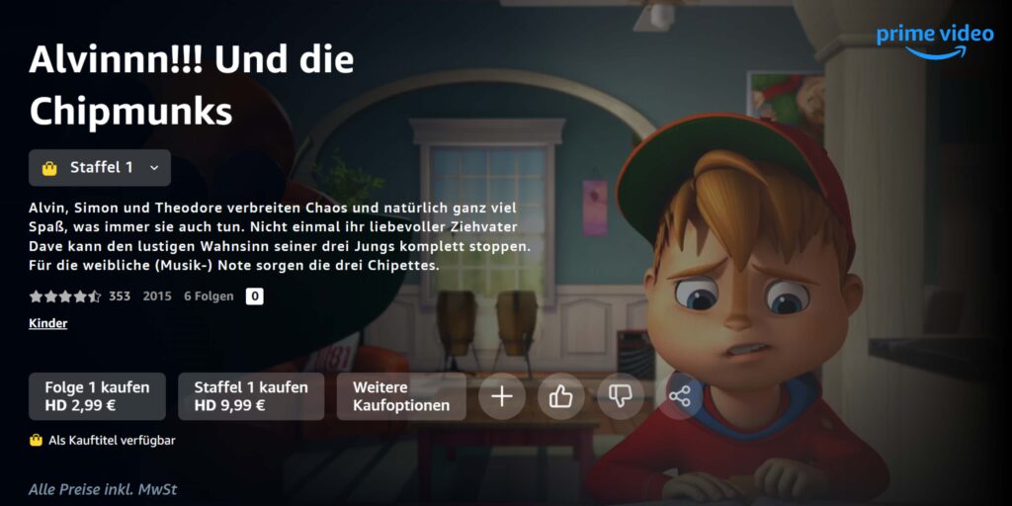1012x506 pixels.
Task: Click the Als Kauftitel verfügbar text
Action: [113, 440]
